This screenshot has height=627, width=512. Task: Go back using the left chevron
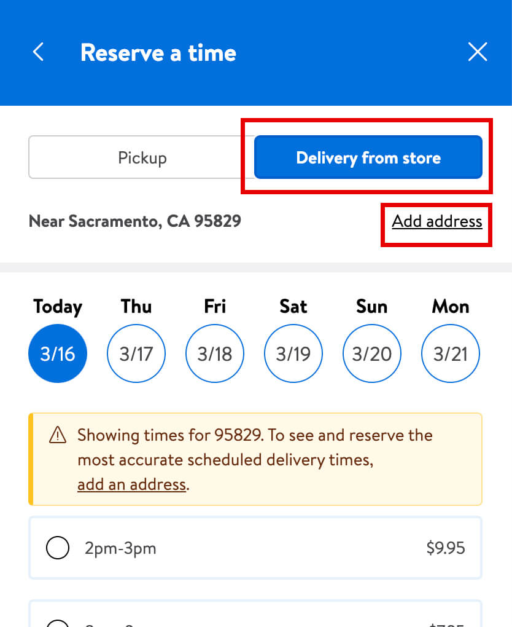click(x=39, y=52)
